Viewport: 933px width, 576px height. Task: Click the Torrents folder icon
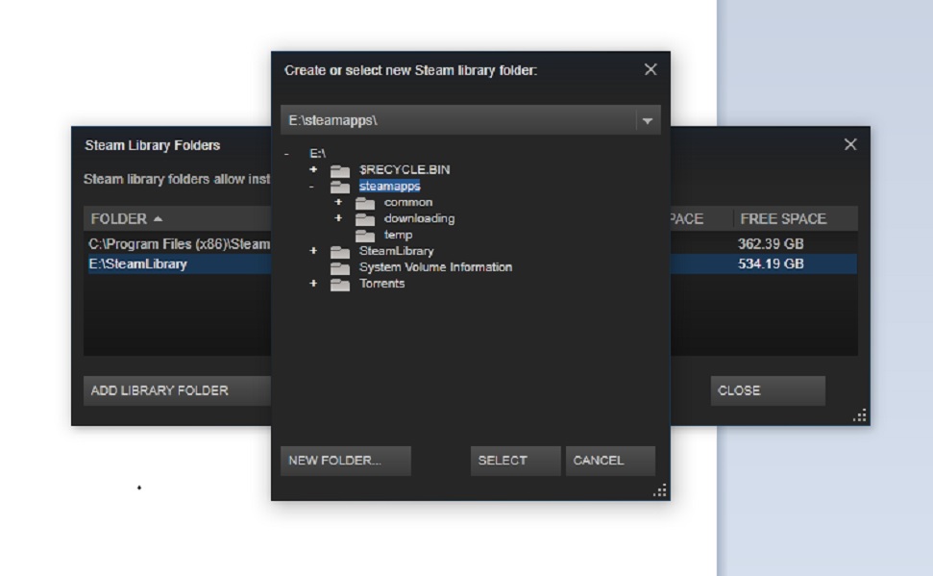[x=340, y=284]
